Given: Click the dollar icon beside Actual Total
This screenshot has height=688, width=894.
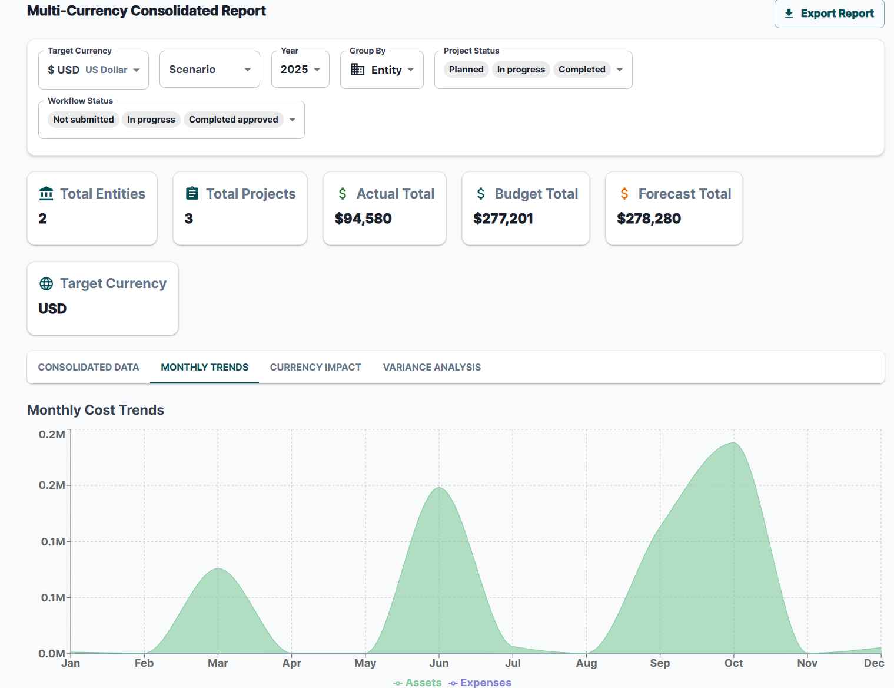Looking at the screenshot, I should 341,193.
